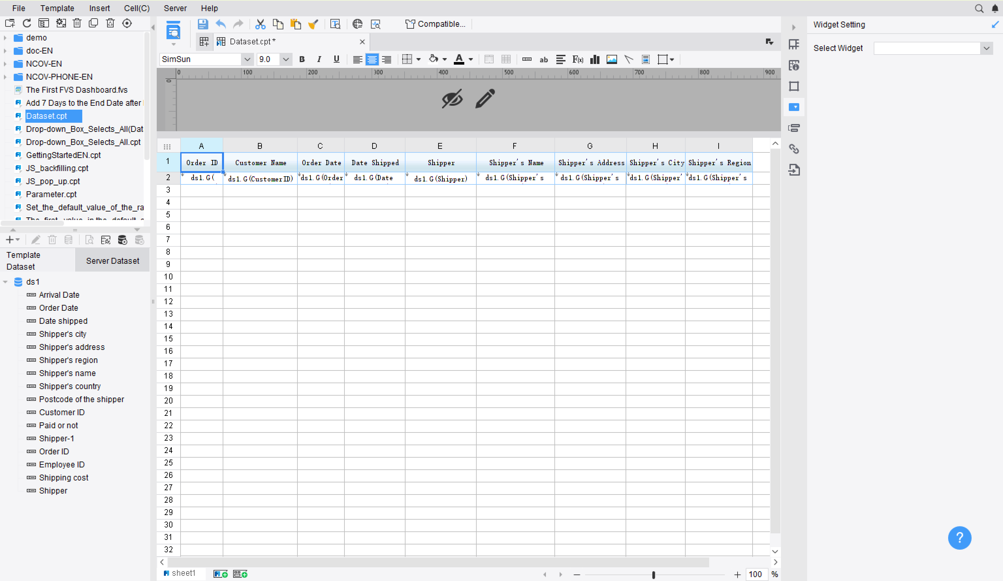Set center text alignment
Viewport: 1003px width, 581px height.
point(372,59)
